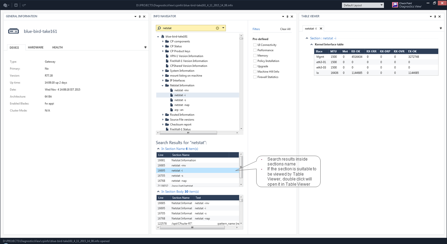Pin the Info Navigator panel
The height and width of the screenshot is (244, 447).
[287, 16]
